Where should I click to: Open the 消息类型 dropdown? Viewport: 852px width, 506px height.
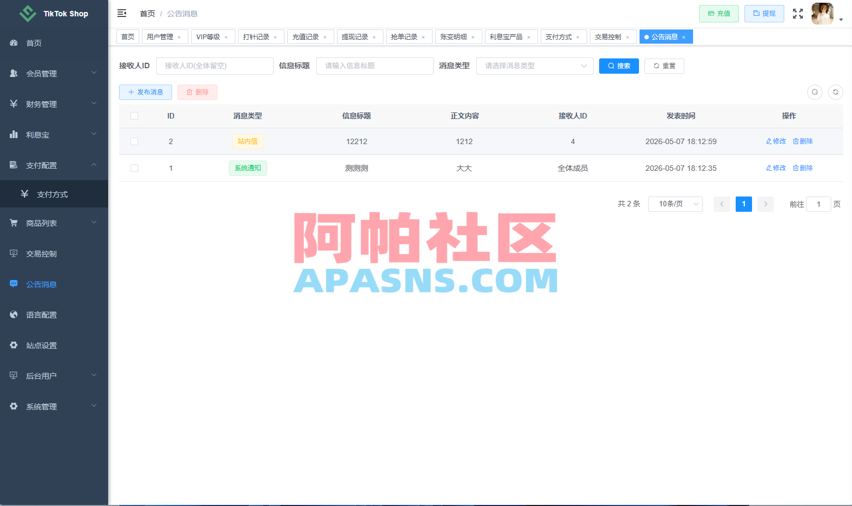pos(535,66)
